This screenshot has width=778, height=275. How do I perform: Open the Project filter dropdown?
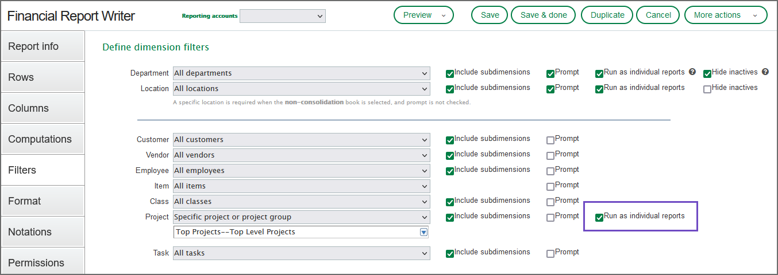pos(301,217)
